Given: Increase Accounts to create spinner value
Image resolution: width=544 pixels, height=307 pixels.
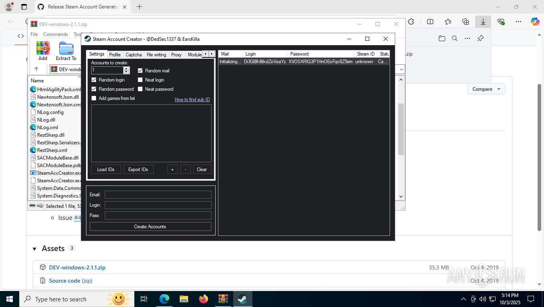Looking at the screenshot, I should pyautogui.click(x=127, y=68).
